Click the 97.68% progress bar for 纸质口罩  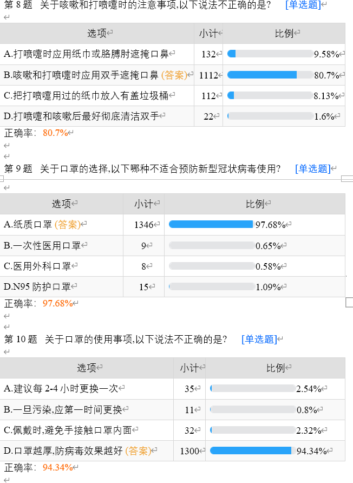pos(211,224)
